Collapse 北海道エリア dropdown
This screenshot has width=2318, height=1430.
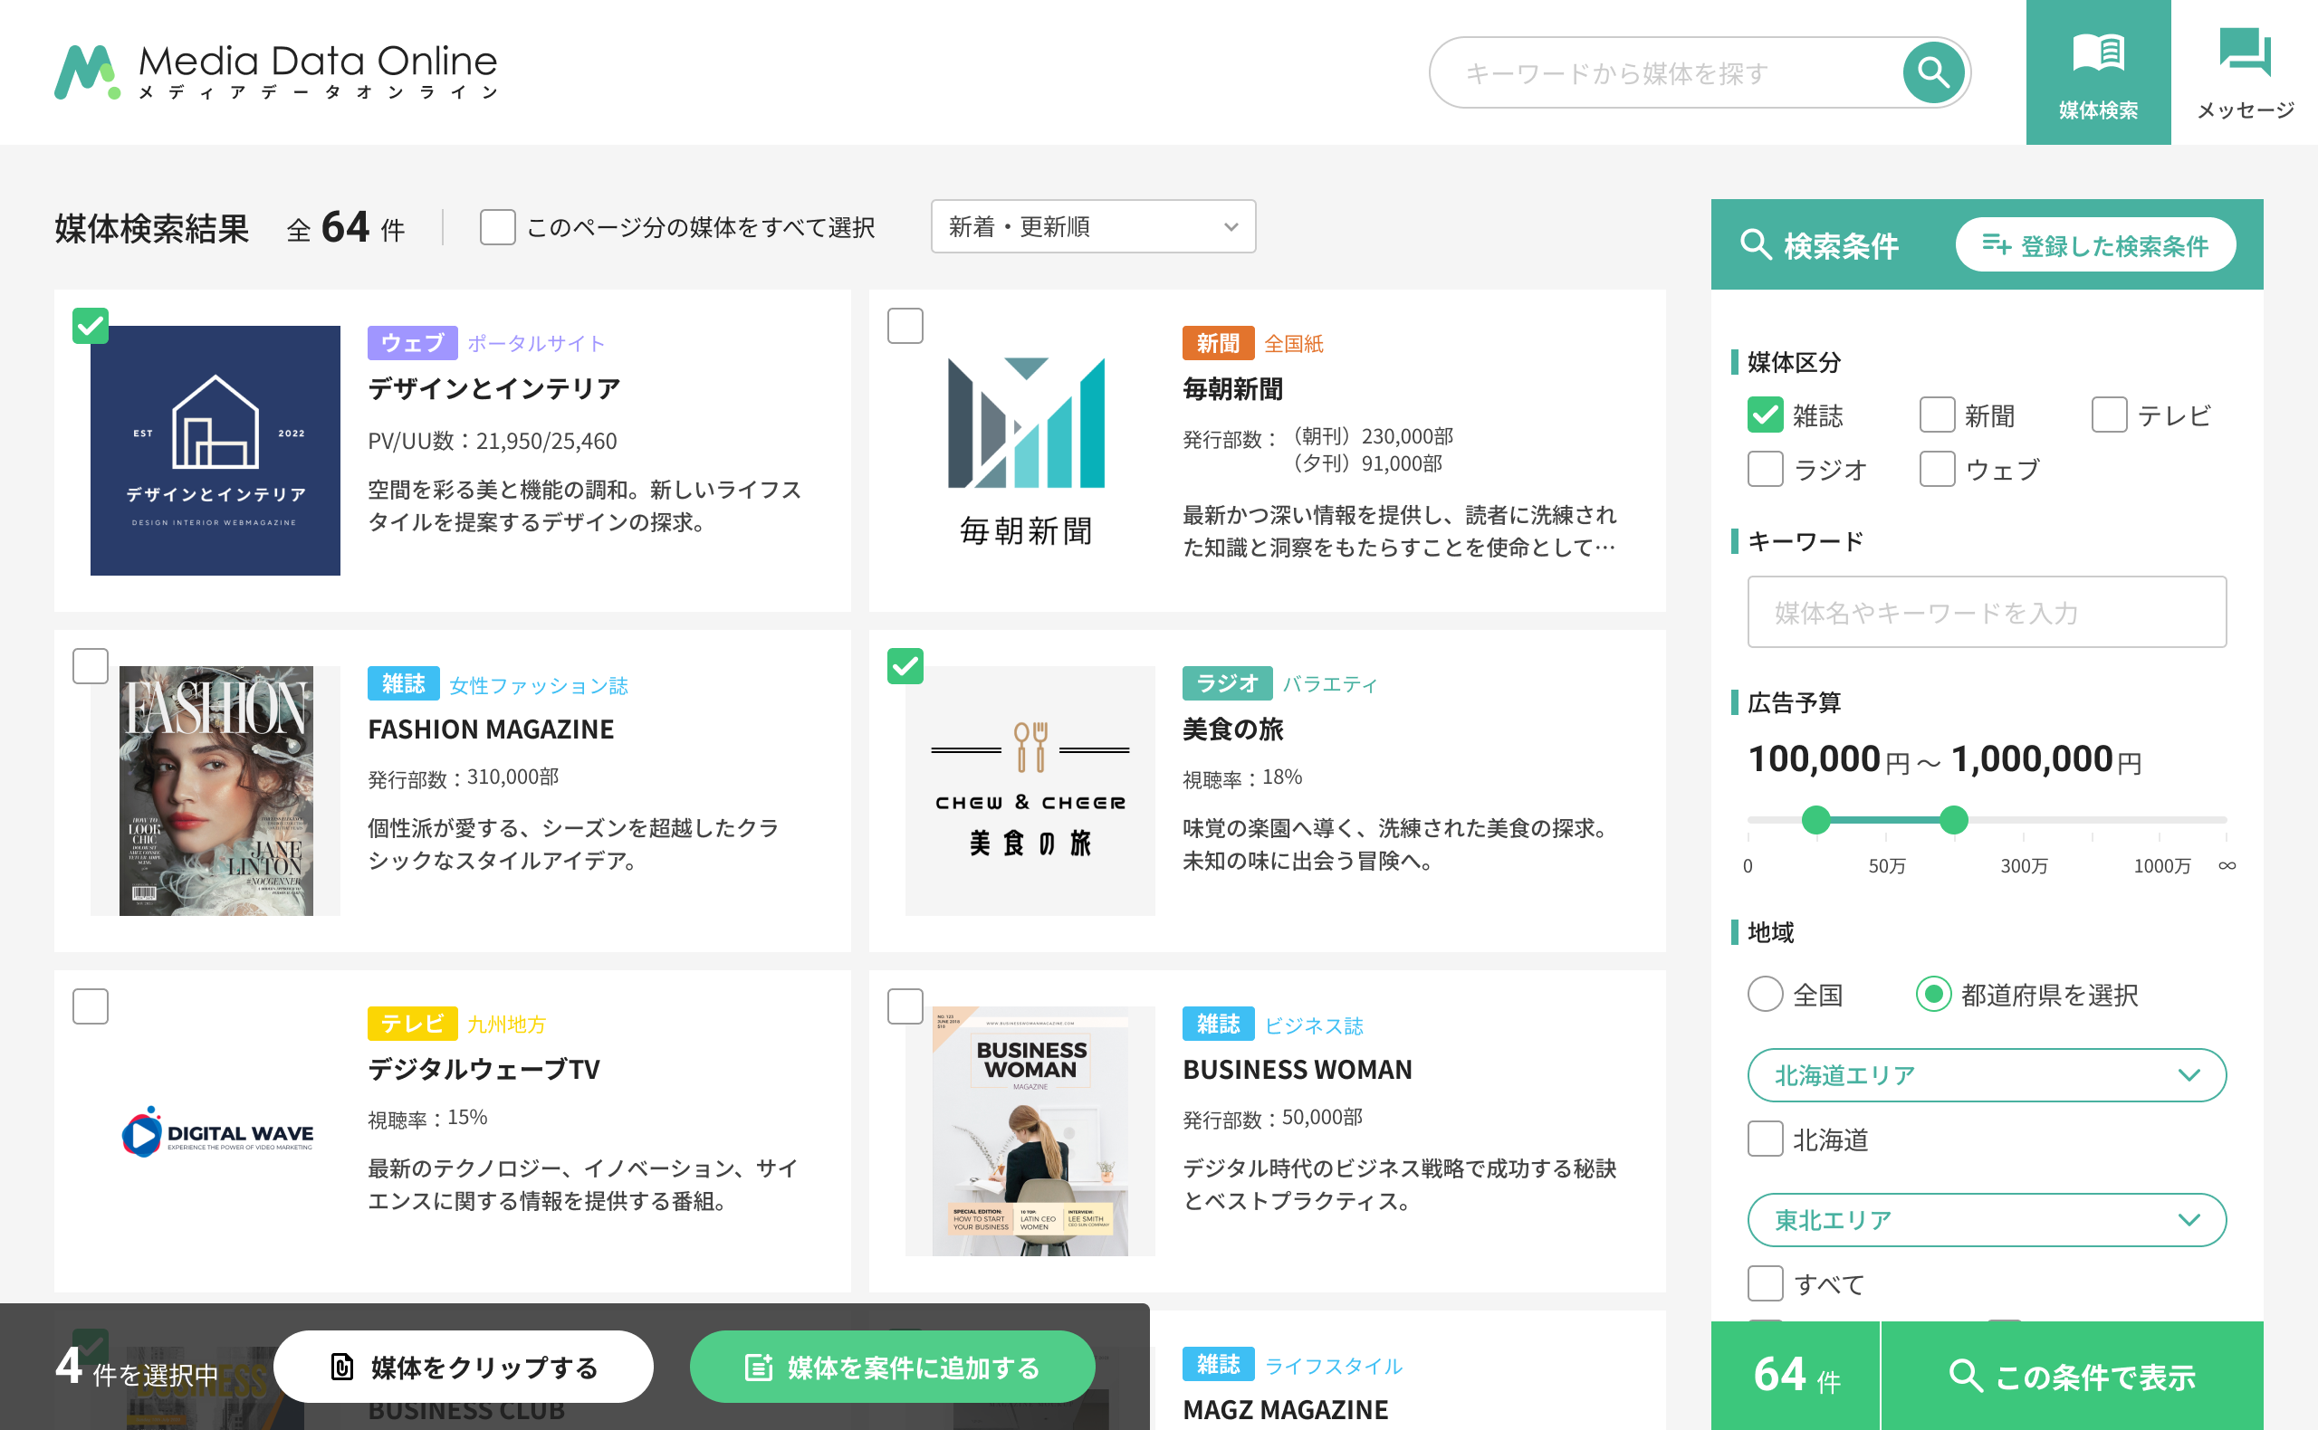1986,1074
